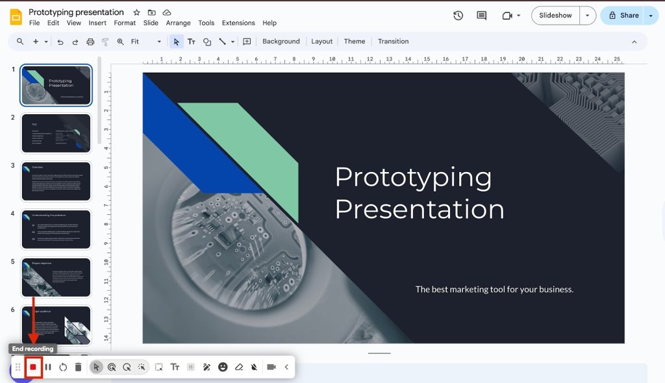Image resolution: width=665 pixels, height=383 pixels.
Task: Enable the sparkle click-effect cursor
Action: (142, 367)
